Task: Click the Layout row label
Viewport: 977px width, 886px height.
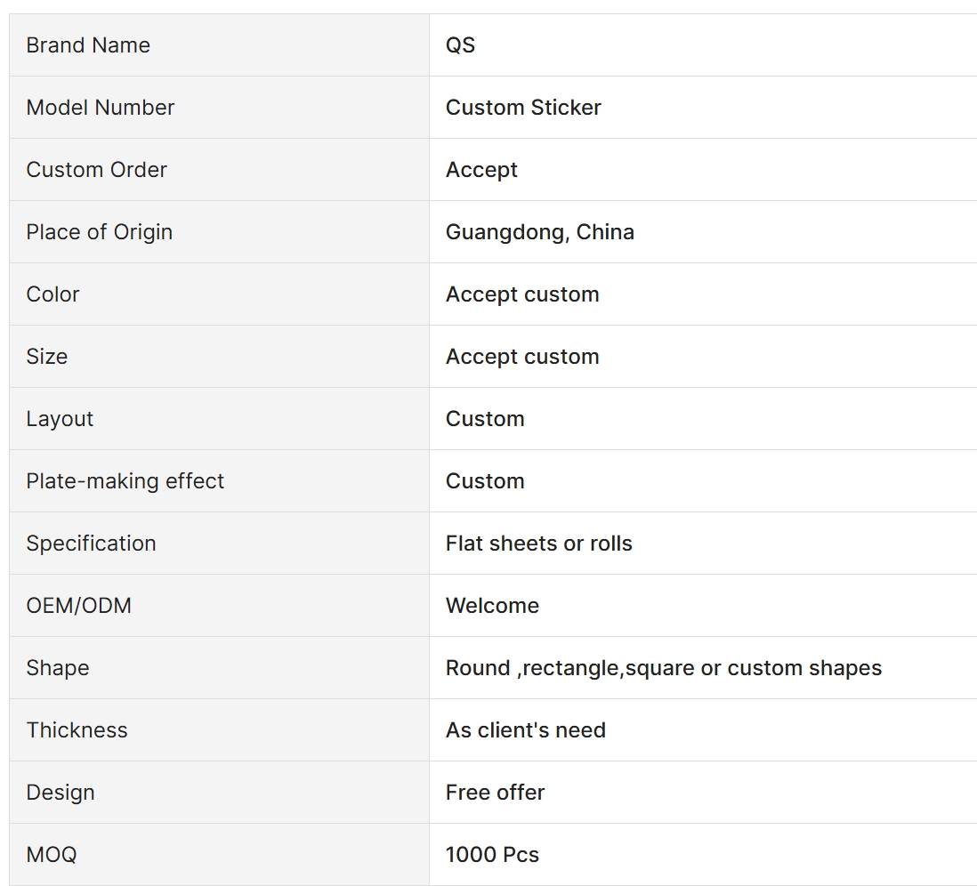Action: point(60,419)
